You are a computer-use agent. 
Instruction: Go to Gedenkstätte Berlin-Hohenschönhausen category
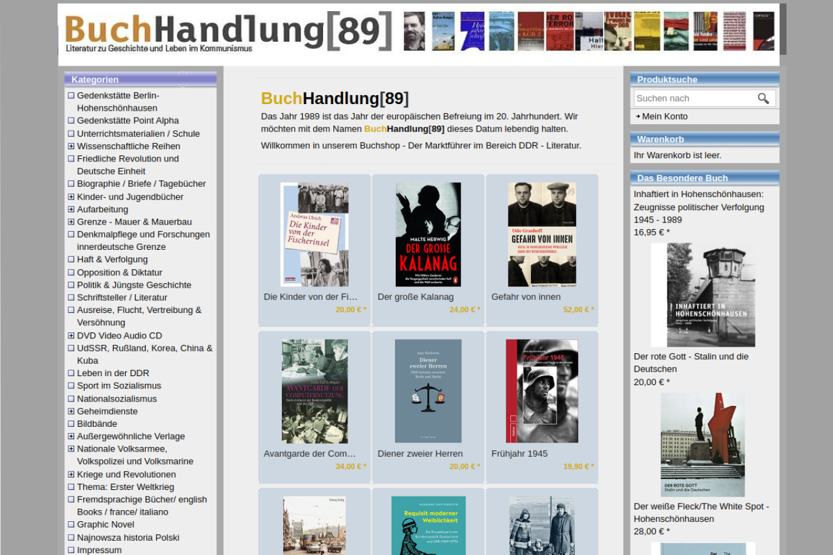tap(118, 102)
